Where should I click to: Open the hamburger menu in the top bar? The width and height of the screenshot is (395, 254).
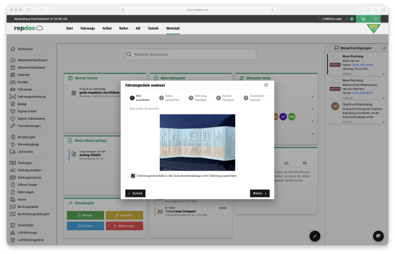click(x=376, y=19)
